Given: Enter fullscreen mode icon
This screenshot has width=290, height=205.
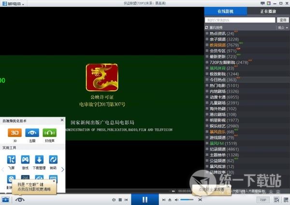Looking at the screenshot, I should coord(200,200).
